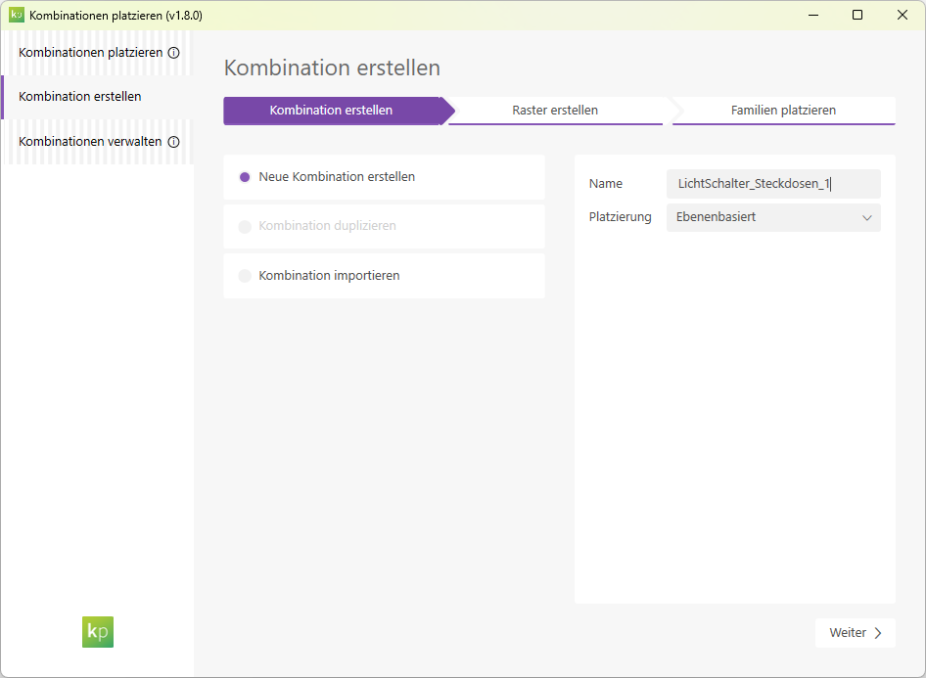Switch to the Raster erstellen step
The height and width of the screenshot is (678, 926).
coord(555,111)
